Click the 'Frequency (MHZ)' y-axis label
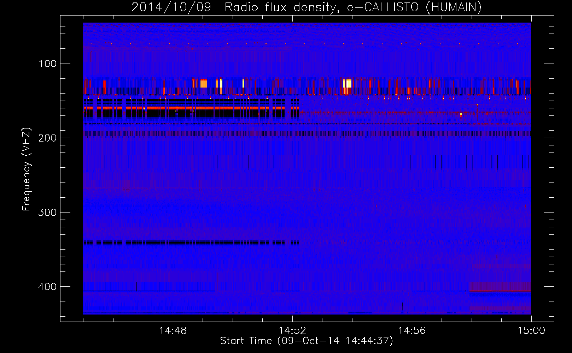This screenshot has height=353, width=572. 27,169
